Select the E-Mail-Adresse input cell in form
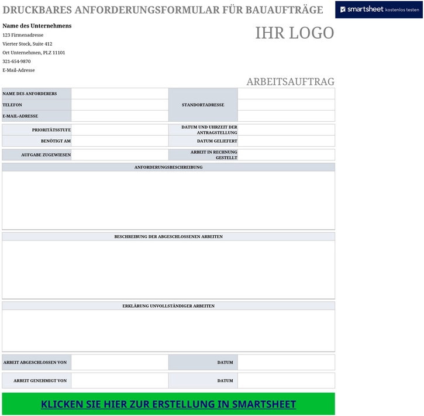 tap(120, 116)
